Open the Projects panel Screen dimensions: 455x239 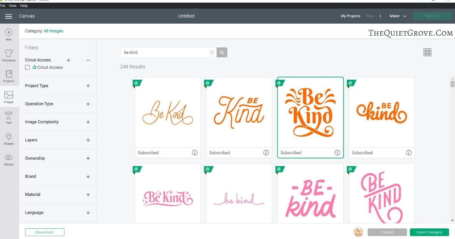[9, 76]
